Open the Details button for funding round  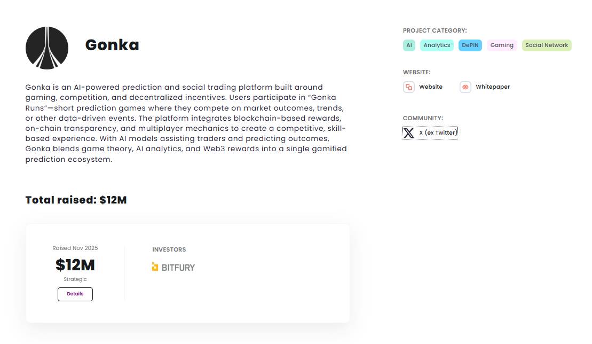pyautogui.click(x=75, y=294)
